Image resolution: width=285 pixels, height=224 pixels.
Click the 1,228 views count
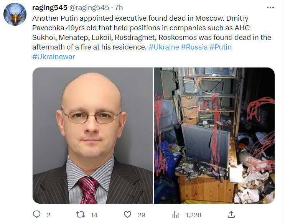pos(193,215)
